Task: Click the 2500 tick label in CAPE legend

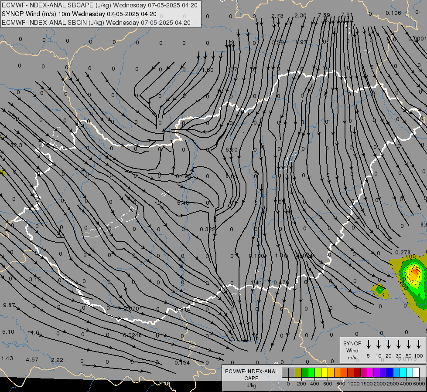Action: pyautogui.click(x=393, y=384)
